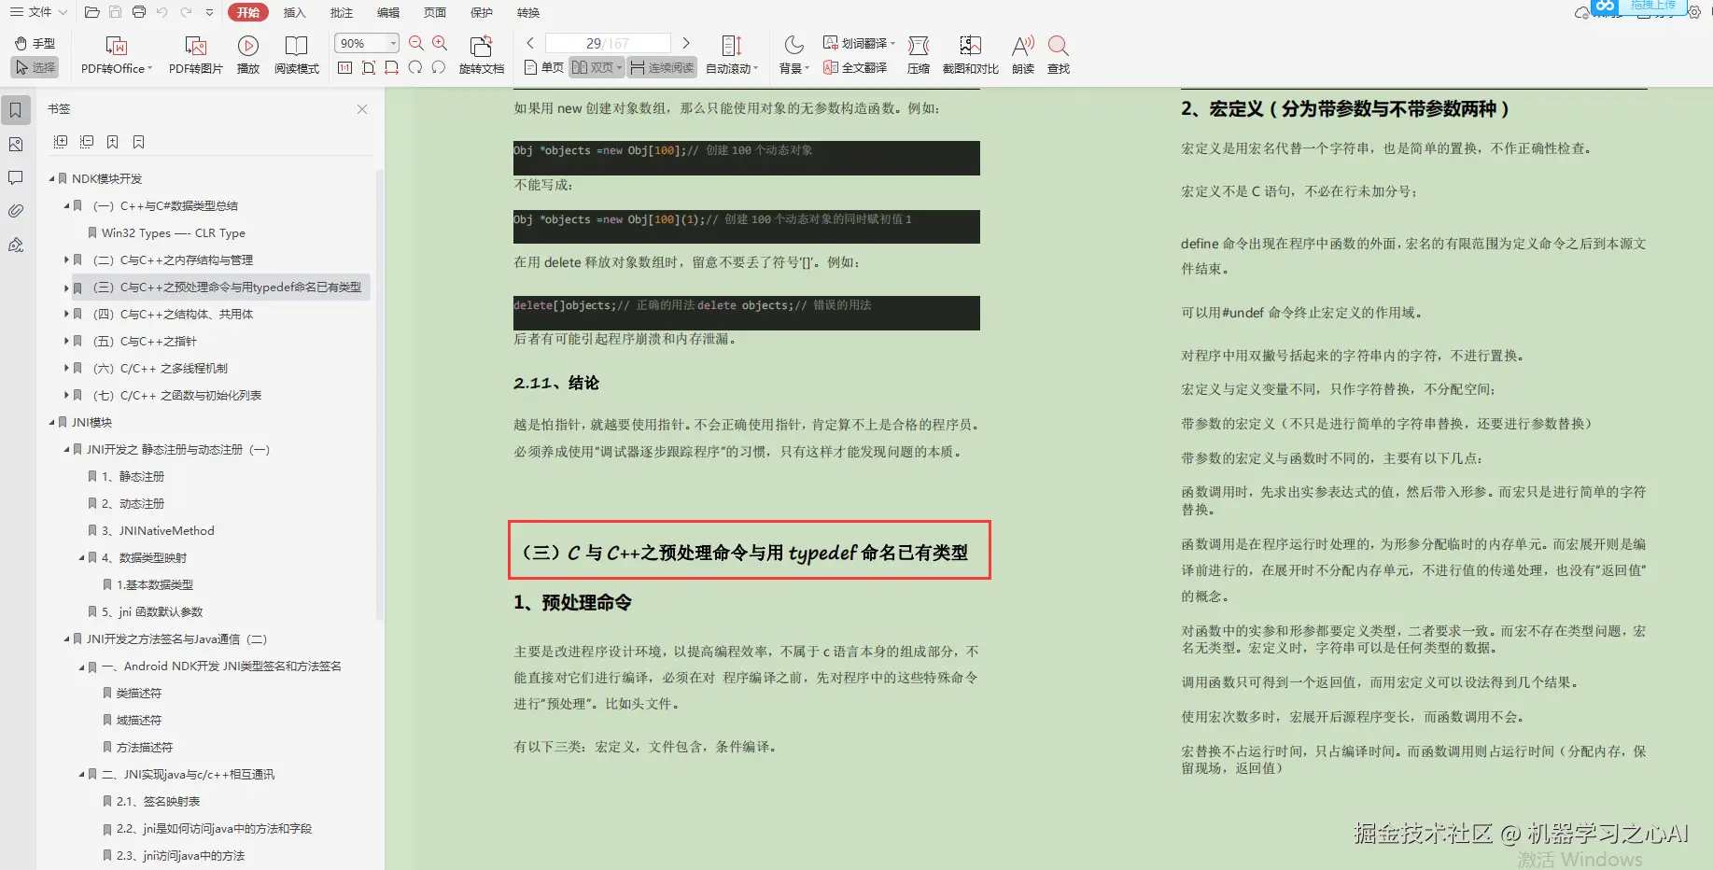Open word translation (划词翻译) dropdown
The image size is (1713, 870).
coord(859,43)
